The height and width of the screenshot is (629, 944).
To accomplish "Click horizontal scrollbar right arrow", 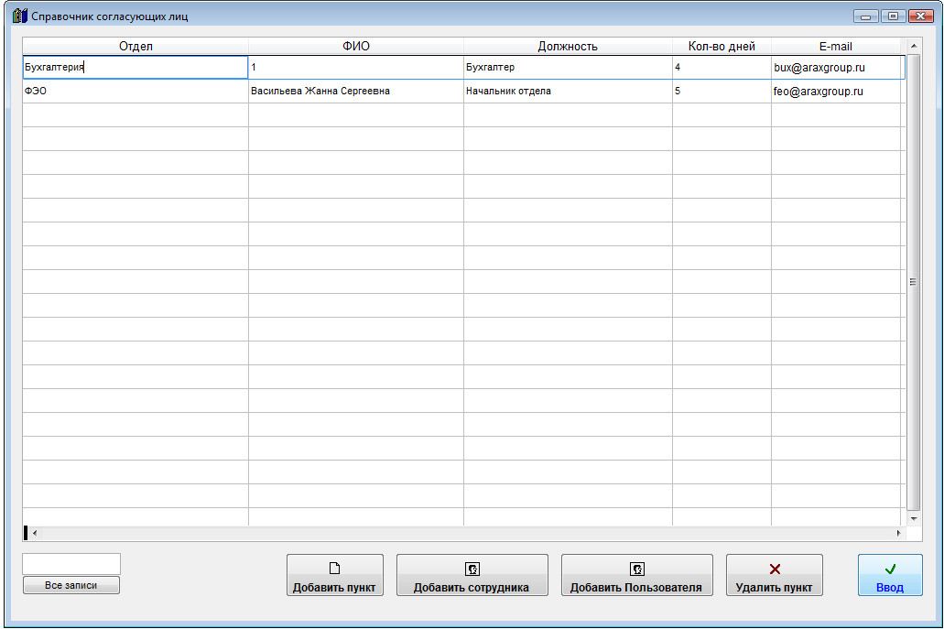I will [x=899, y=533].
